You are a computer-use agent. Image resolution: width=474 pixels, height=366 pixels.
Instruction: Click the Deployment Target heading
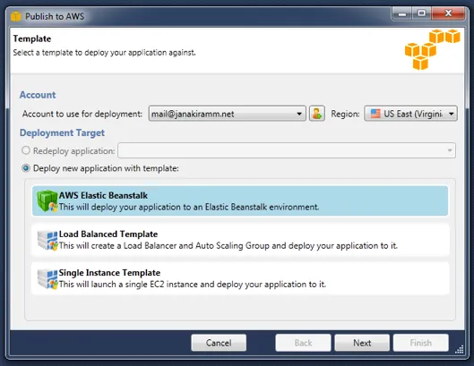[x=62, y=132]
